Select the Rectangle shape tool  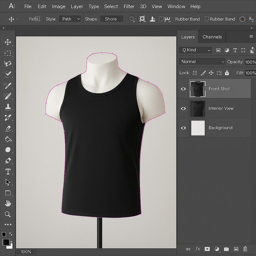(x=8, y=193)
